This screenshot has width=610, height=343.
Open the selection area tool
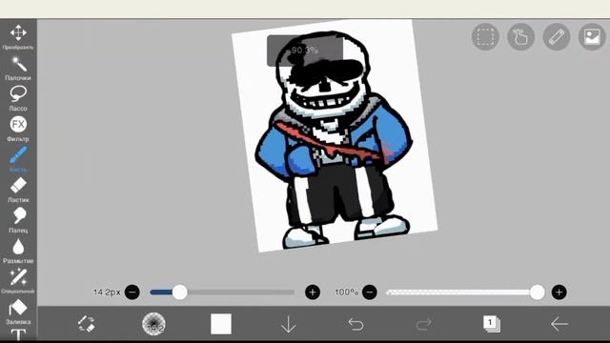[485, 37]
